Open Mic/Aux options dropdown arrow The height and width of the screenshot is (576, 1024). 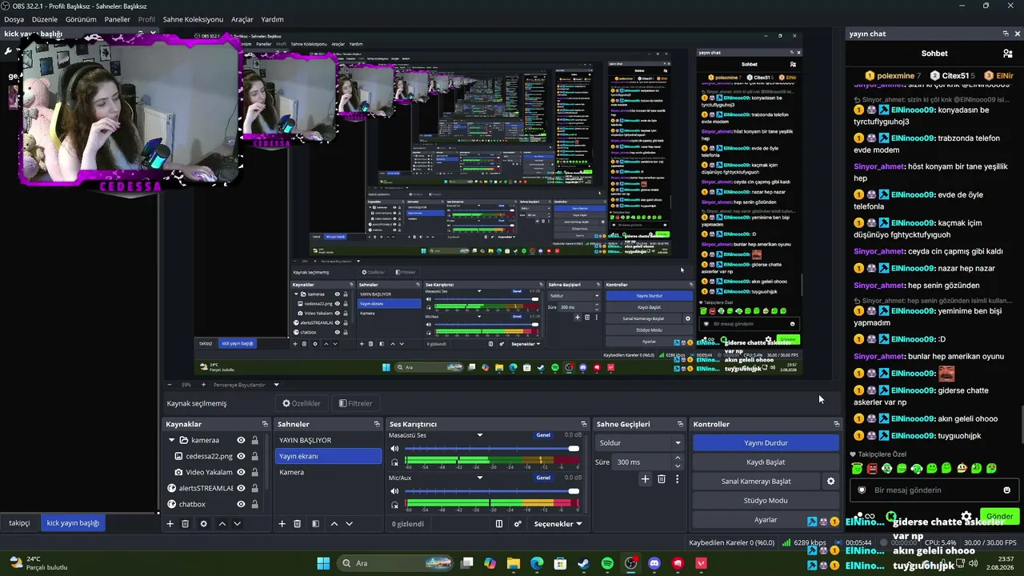tap(480, 478)
